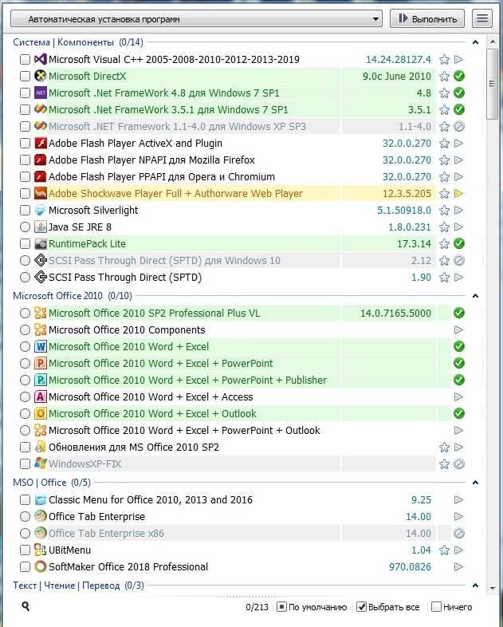Select the Office Tab Enterprise x86 row
The height and width of the screenshot is (627, 503).
pyautogui.click(x=242, y=534)
